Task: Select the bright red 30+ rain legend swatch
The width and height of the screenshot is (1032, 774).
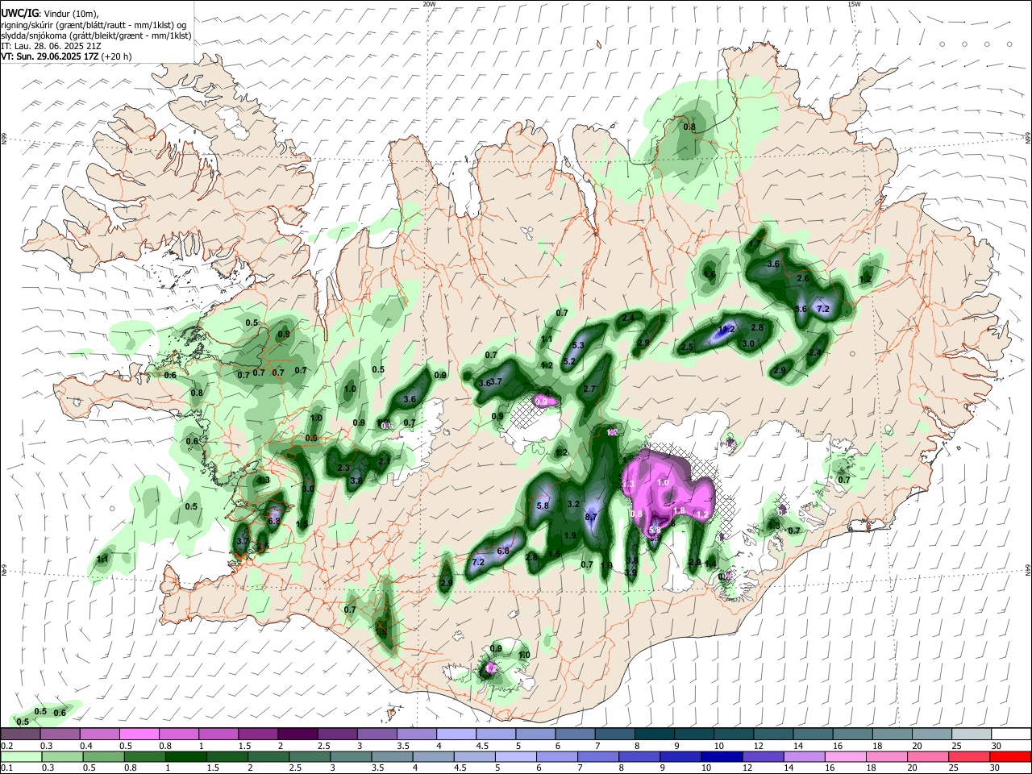Action: pyautogui.click(x=1010, y=756)
